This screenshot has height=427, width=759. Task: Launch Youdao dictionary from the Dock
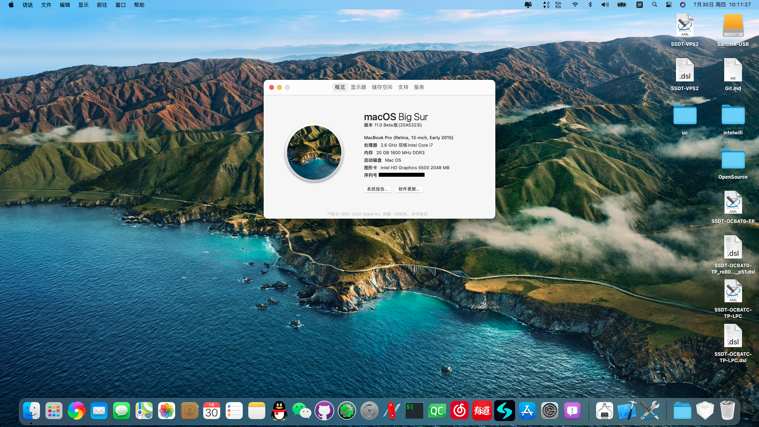(x=482, y=411)
